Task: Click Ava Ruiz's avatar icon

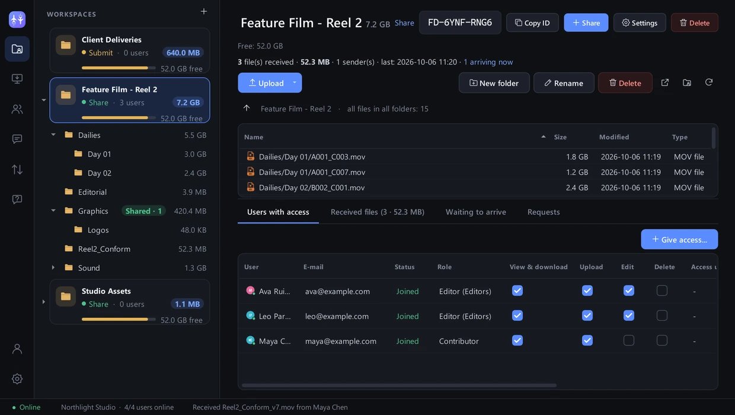Action: (x=251, y=291)
